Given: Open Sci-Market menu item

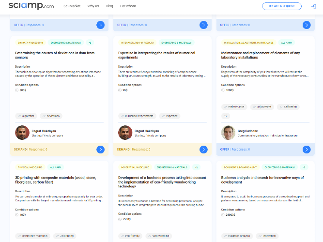Looking at the screenshot, I should [x=72, y=6].
